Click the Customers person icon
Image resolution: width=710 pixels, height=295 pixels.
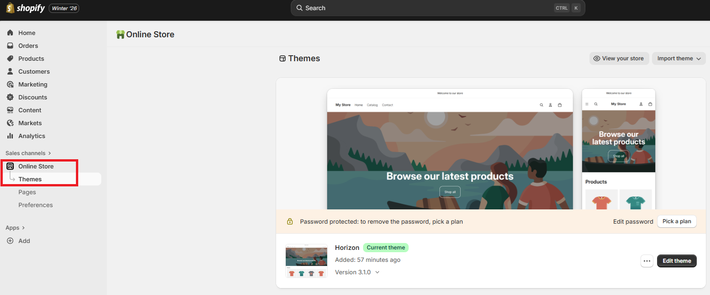10,71
